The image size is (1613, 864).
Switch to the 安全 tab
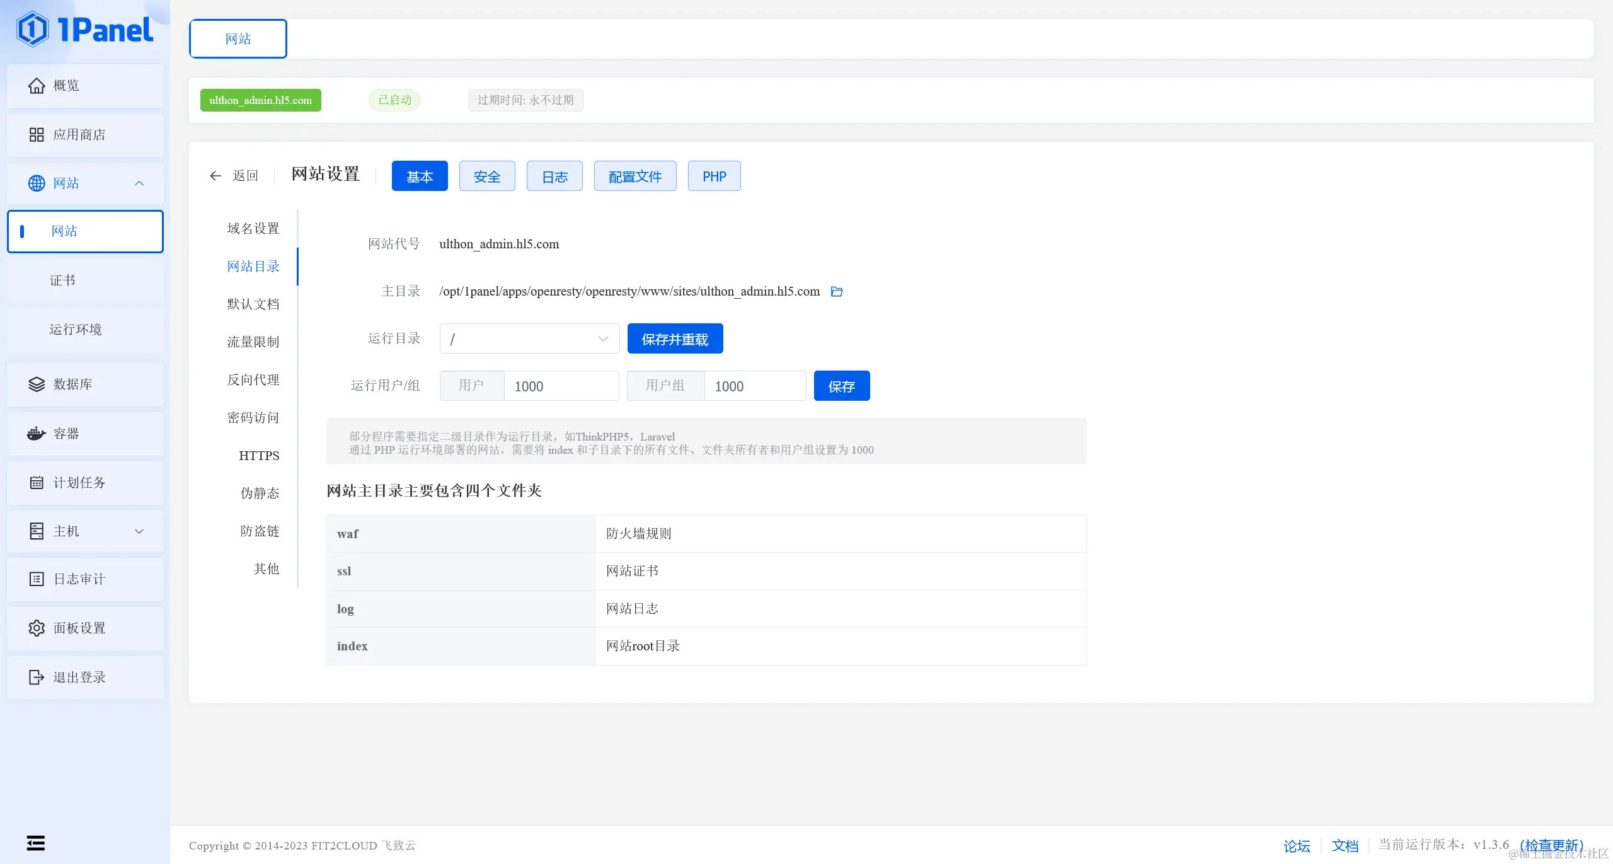[x=487, y=176]
